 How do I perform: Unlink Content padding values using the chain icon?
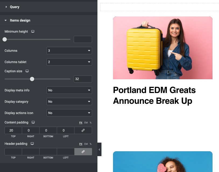click(x=83, y=130)
